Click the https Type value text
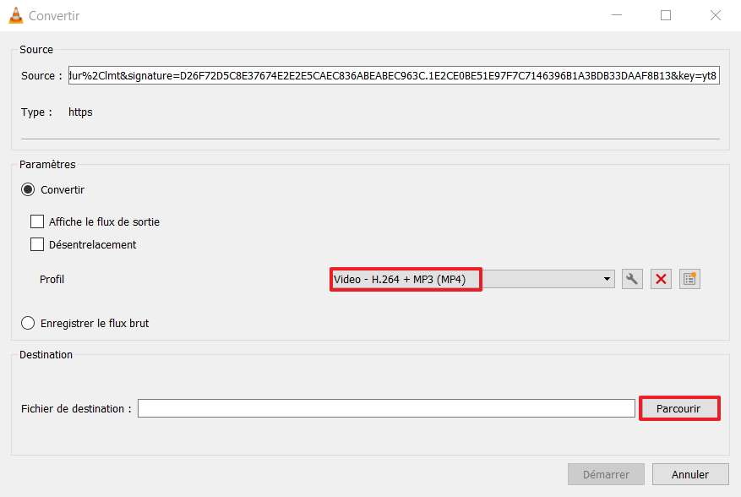The image size is (741, 497). [80, 112]
